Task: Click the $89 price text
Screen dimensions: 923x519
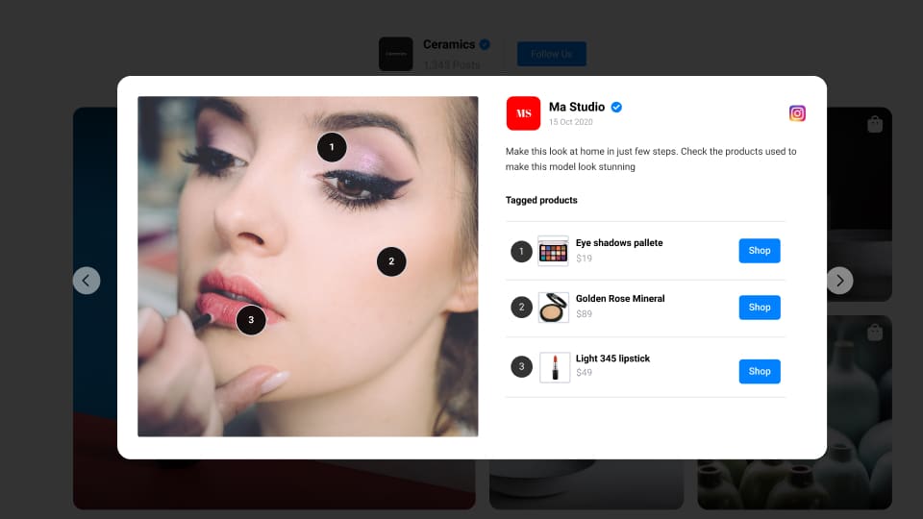Action: coord(584,314)
